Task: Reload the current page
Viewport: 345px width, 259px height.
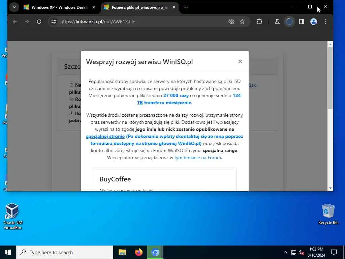Action: tap(39, 22)
